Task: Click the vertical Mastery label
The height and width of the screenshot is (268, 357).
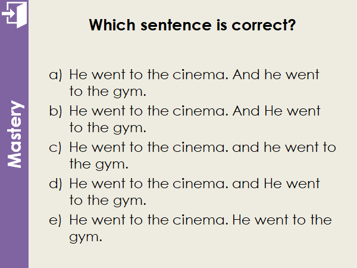Action: tap(15, 135)
